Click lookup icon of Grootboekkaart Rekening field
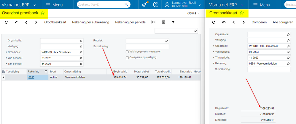 [x=288, y=64]
